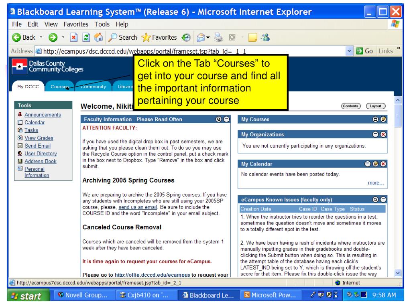
Task: Open the File menu
Action: (17, 24)
